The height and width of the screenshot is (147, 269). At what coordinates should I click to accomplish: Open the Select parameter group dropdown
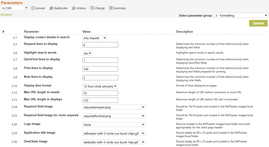pos(241,15)
